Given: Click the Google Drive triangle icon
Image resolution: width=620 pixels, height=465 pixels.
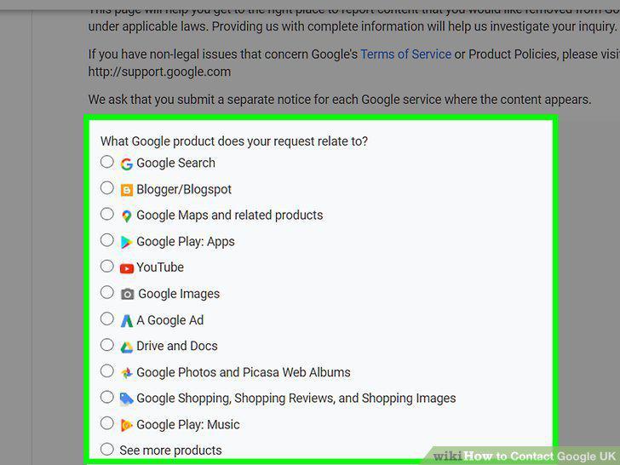Looking at the screenshot, I should 127,347.
